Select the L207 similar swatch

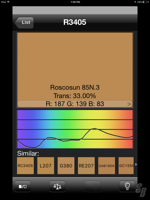(x=46, y=166)
